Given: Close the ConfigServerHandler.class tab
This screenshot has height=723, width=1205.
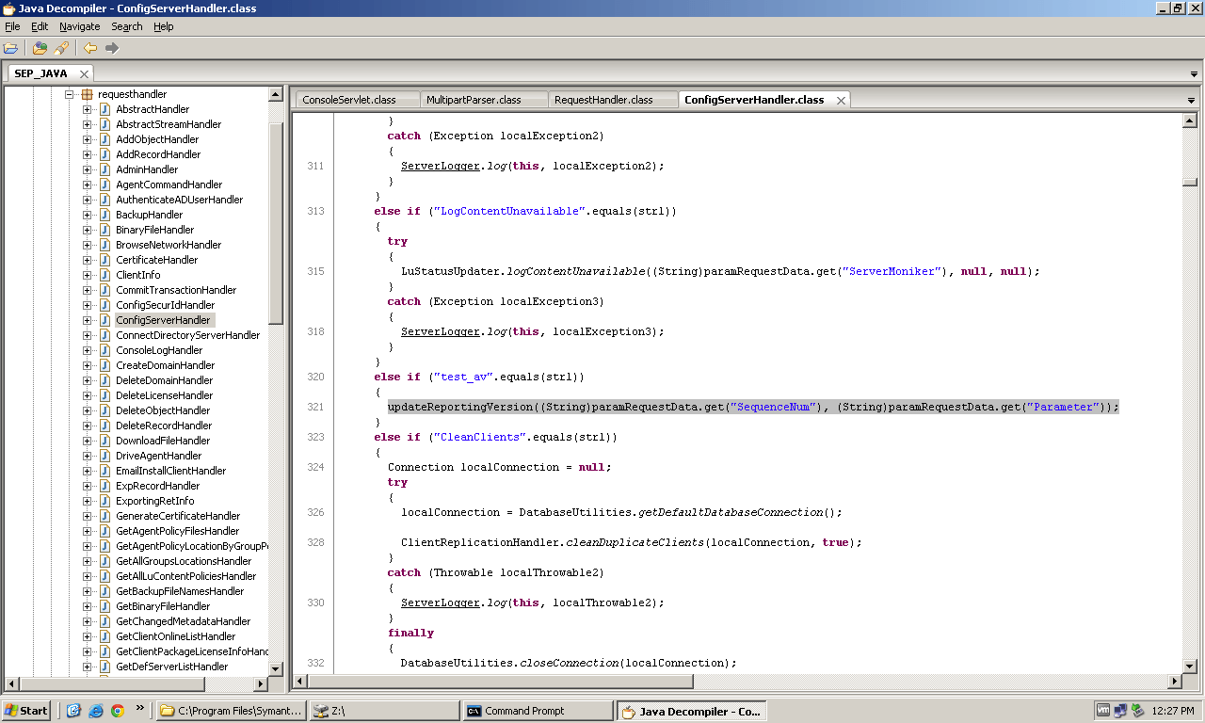Looking at the screenshot, I should 841,100.
